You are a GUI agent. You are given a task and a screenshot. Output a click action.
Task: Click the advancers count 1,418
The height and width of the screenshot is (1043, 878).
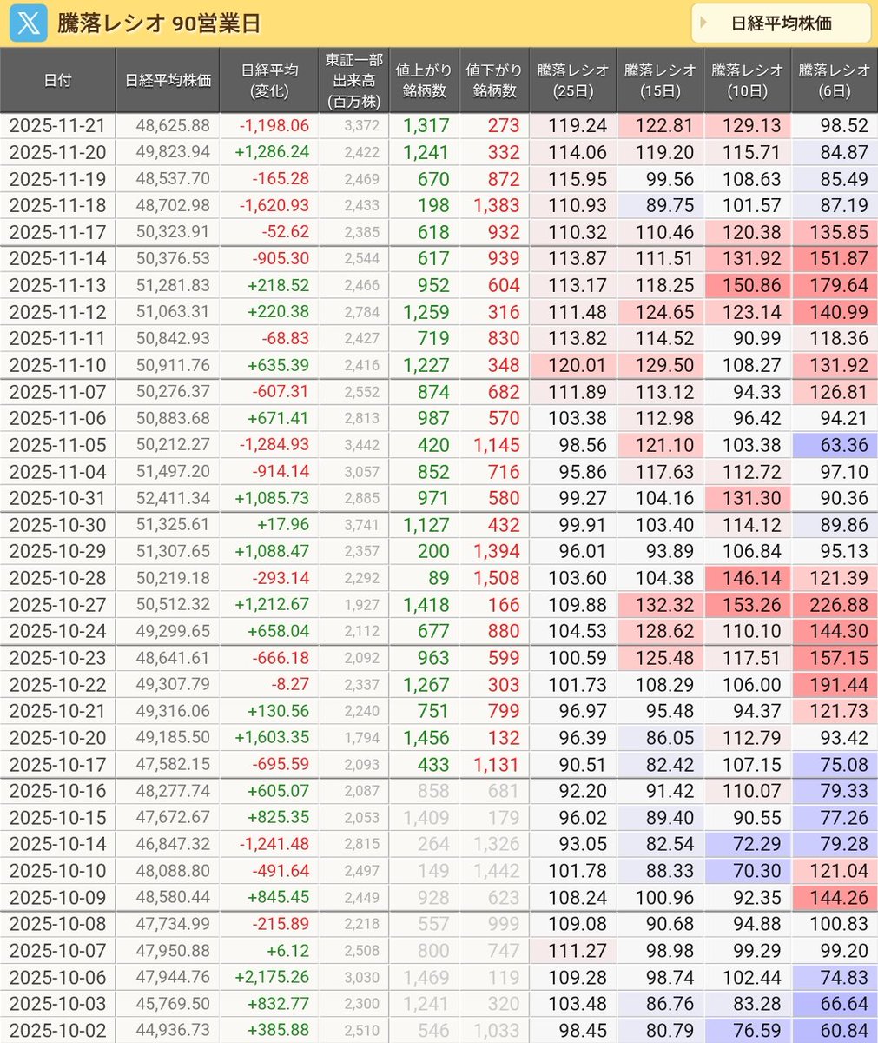[426, 605]
